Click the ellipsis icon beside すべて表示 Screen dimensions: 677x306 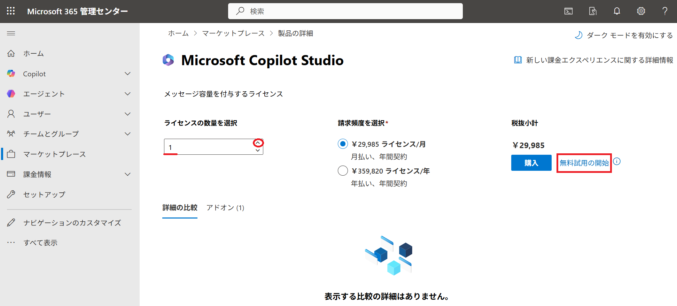[11, 243]
